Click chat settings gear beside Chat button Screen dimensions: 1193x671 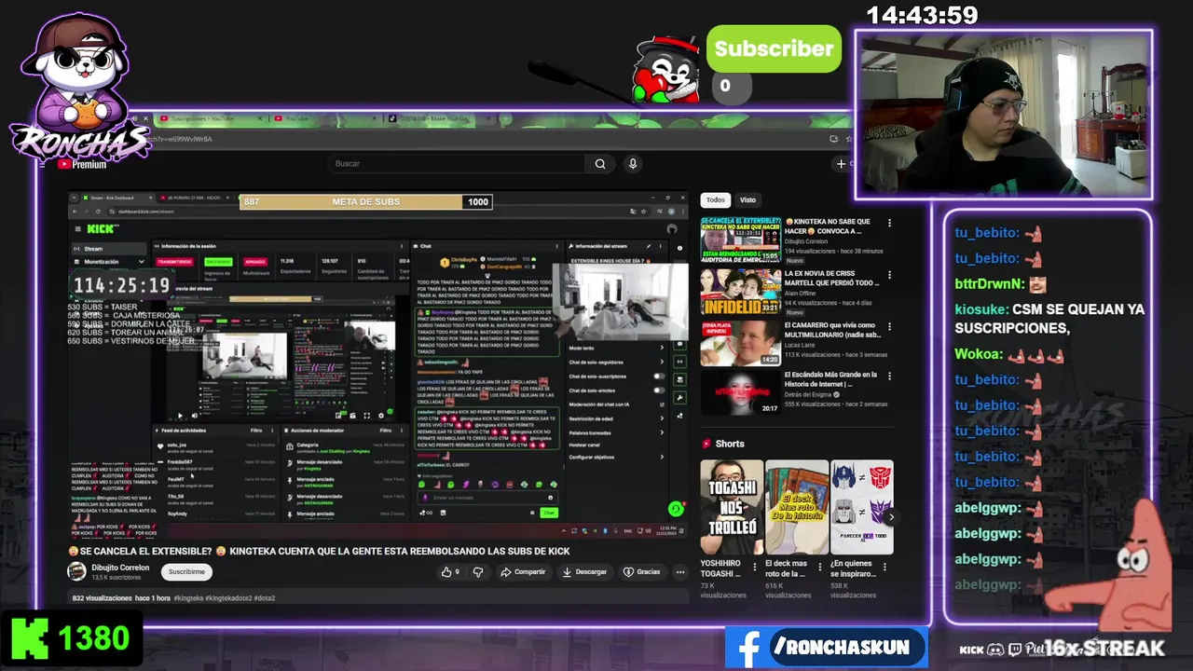tap(532, 513)
